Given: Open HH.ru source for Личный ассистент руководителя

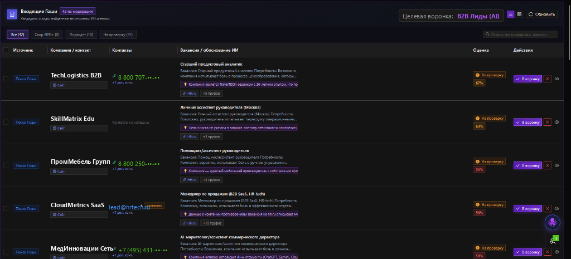Looking at the screenshot, I should [x=189, y=137].
